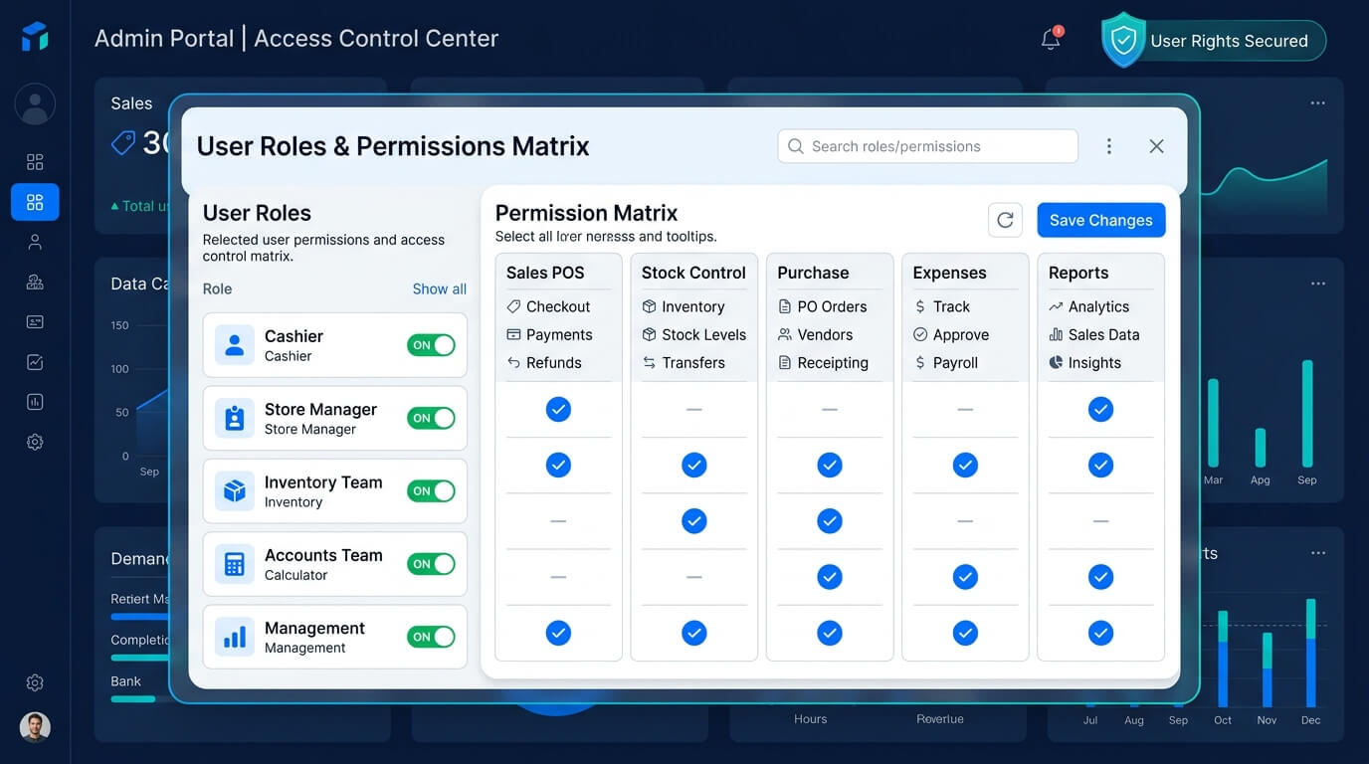Uncheck Store Manager's Stock Control permission
The height and width of the screenshot is (764, 1369).
(x=693, y=465)
